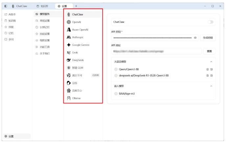Image resolution: width=227 pixels, height=145 pixels.
Task: Select the BAAI/bge-m3 embedding model
Action: [x=116, y=94]
